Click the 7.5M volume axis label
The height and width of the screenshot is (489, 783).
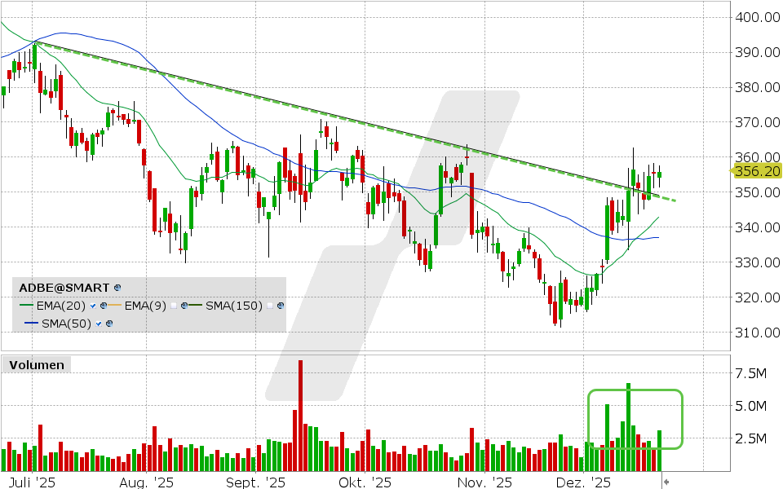(751, 373)
